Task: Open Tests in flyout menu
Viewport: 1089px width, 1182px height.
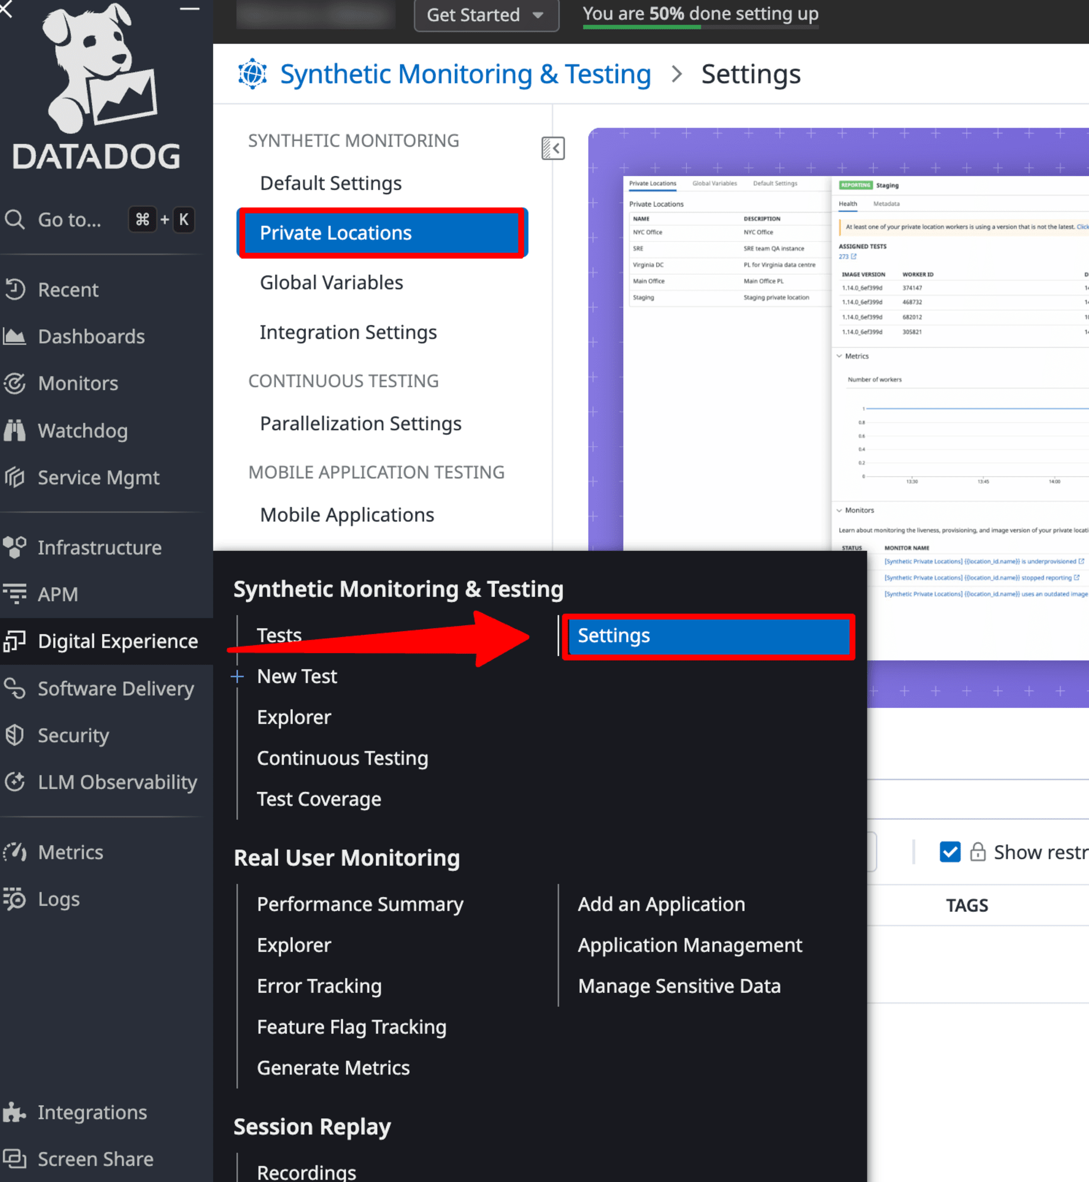Action: coord(279,635)
